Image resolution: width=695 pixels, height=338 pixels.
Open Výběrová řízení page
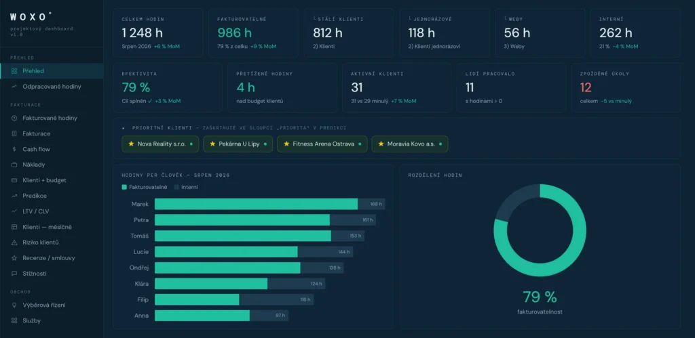(52, 305)
